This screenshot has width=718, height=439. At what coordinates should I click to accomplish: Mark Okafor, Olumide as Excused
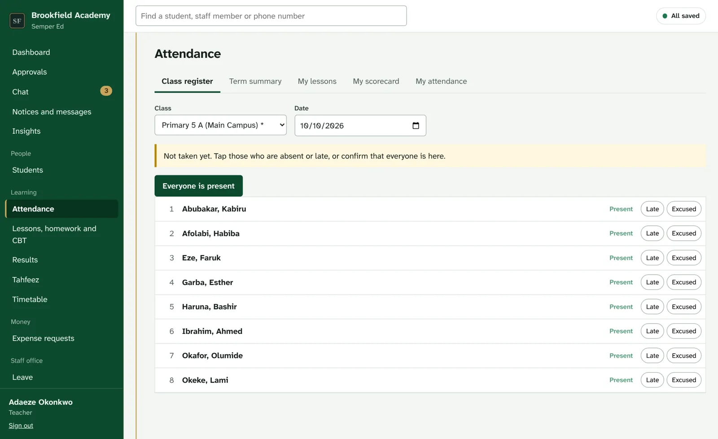point(684,356)
